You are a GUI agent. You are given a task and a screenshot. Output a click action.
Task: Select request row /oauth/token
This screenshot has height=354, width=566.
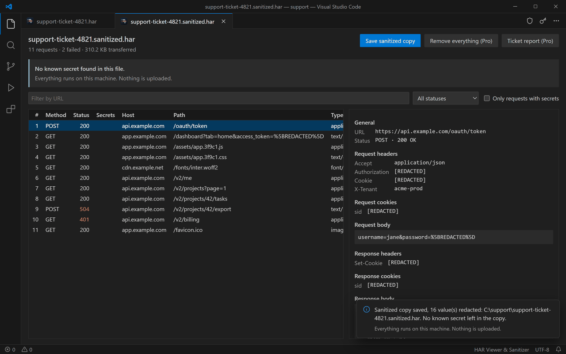[x=186, y=126]
